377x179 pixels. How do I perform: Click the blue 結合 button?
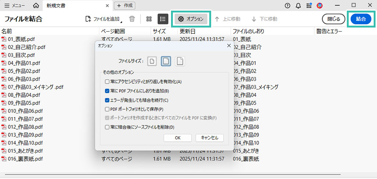click(361, 19)
